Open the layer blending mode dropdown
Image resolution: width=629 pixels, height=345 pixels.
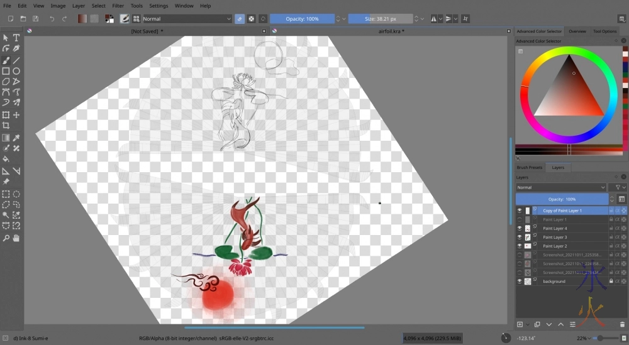[x=561, y=187]
